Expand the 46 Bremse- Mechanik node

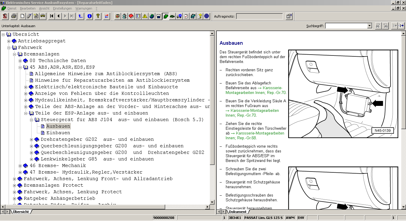tap(20, 166)
